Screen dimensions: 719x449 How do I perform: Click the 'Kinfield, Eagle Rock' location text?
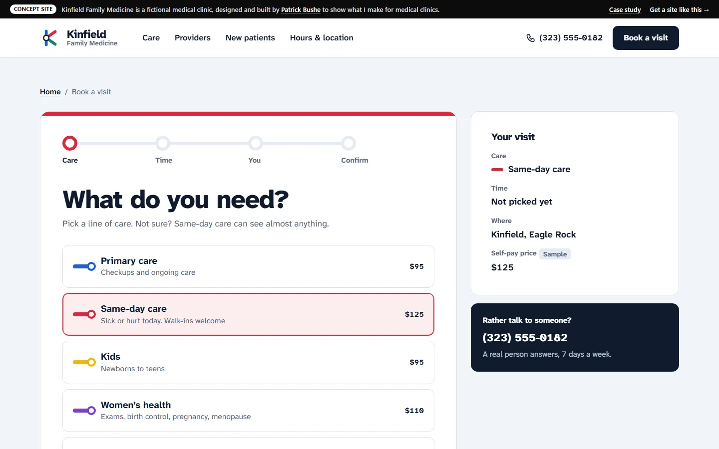(x=533, y=234)
